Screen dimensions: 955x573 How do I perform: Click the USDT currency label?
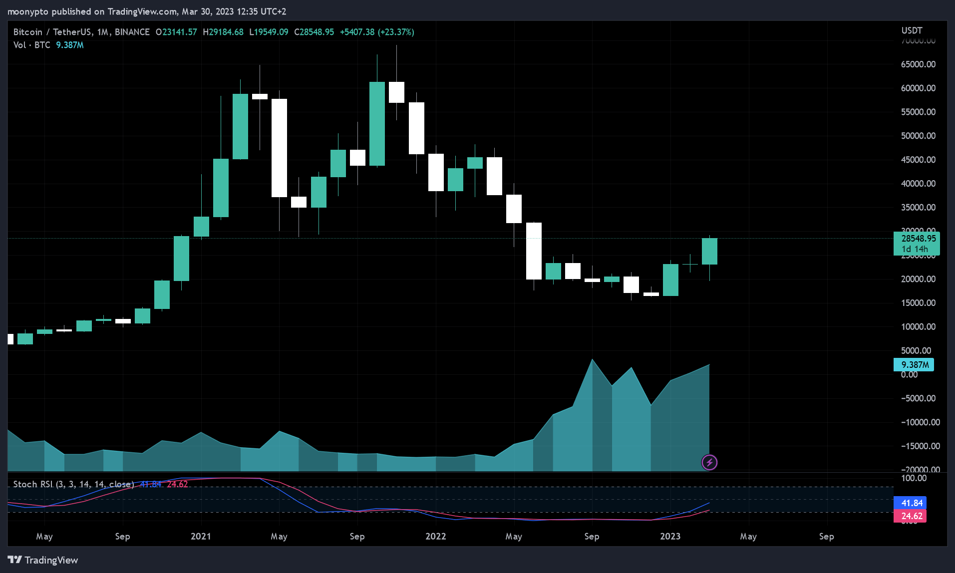[912, 30]
